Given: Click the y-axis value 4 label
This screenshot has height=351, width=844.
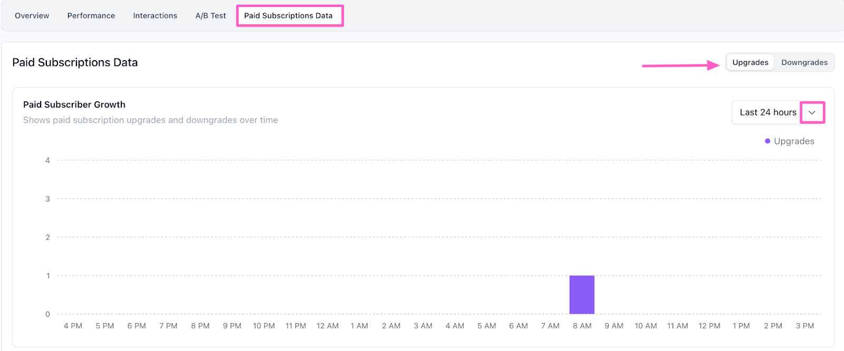Looking at the screenshot, I should (x=47, y=160).
